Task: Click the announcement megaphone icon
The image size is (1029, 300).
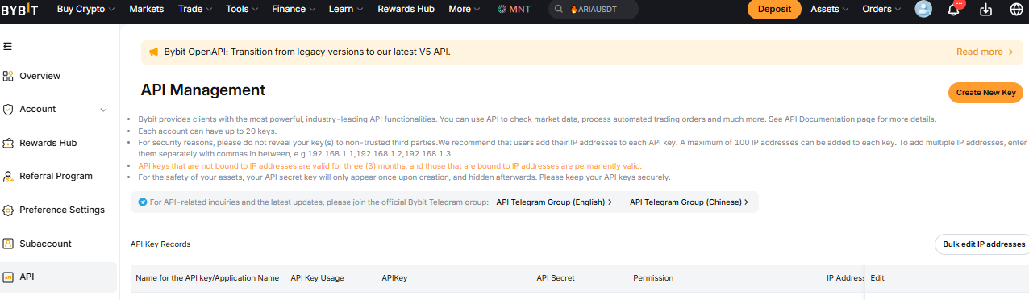Action: pos(153,52)
